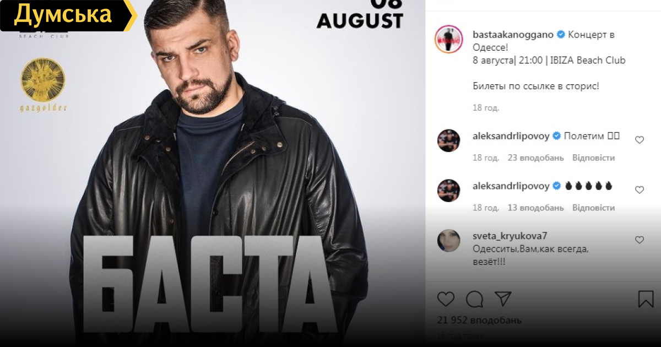Open aleksandrlipovoy's avatar on the first comment

(x=448, y=140)
